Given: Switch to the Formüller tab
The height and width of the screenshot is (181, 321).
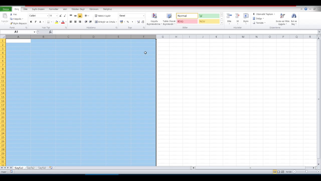Looking at the screenshot, I should pos(54,9).
